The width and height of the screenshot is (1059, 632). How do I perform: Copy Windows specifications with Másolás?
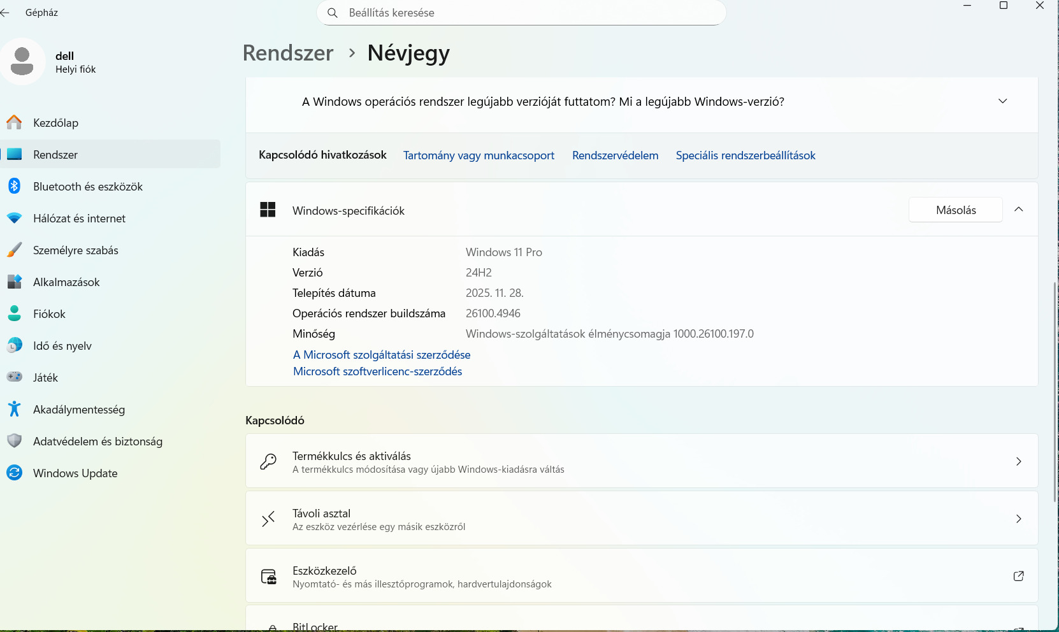(x=956, y=210)
